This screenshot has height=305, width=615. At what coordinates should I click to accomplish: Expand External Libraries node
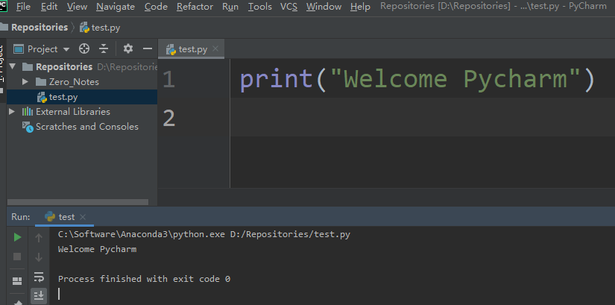coord(11,112)
